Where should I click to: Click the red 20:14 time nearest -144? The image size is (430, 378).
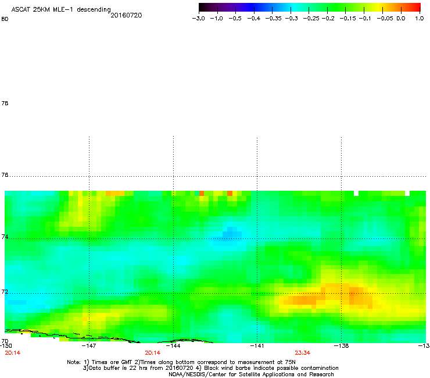(x=152, y=353)
